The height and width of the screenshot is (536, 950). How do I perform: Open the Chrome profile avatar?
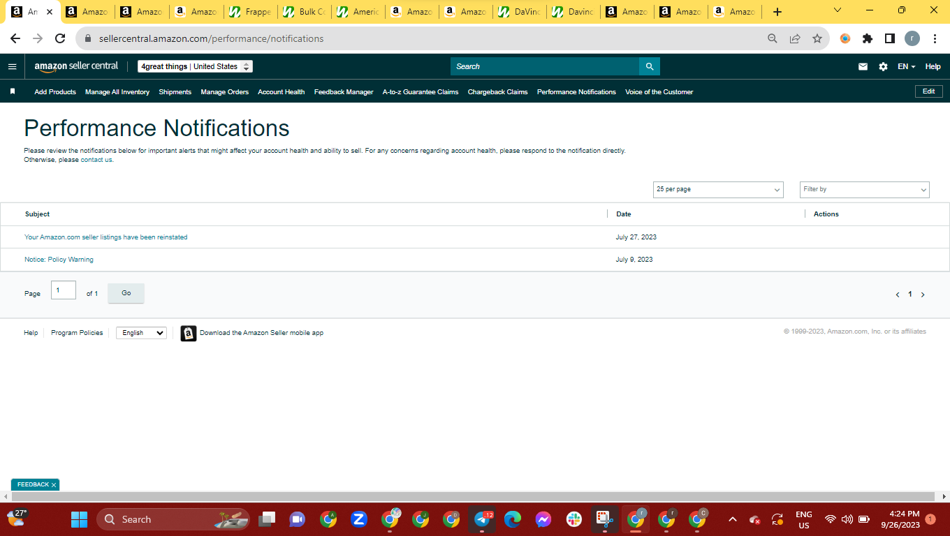point(912,38)
